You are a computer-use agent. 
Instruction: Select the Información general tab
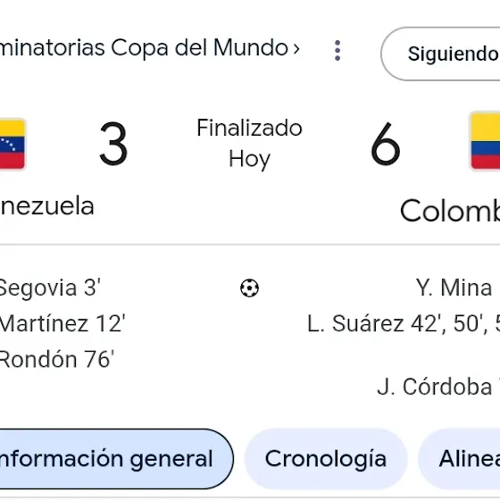[x=116, y=459]
